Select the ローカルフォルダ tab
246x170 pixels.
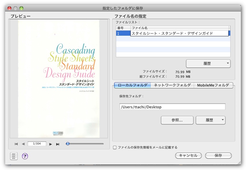click(x=133, y=85)
